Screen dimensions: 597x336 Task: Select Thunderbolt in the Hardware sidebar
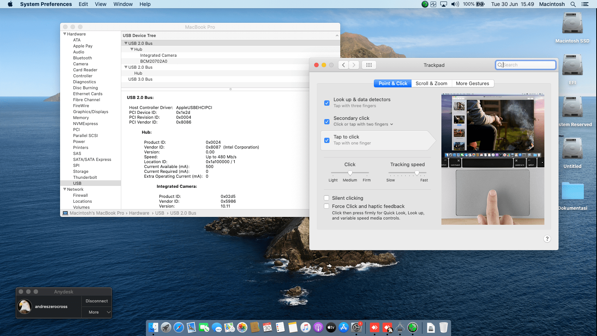point(85,177)
